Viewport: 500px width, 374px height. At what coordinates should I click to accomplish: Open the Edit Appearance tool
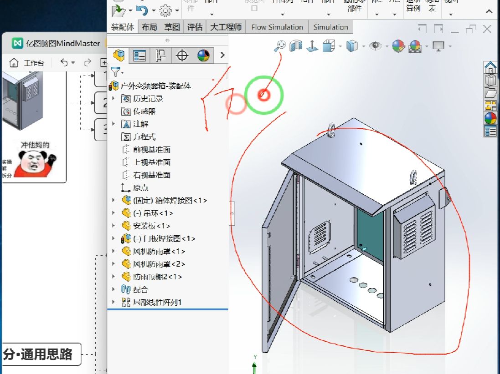(x=397, y=46)
